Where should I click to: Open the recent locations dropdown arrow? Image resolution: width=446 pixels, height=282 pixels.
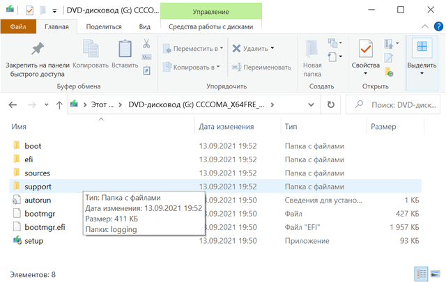(x=47, y=105)
